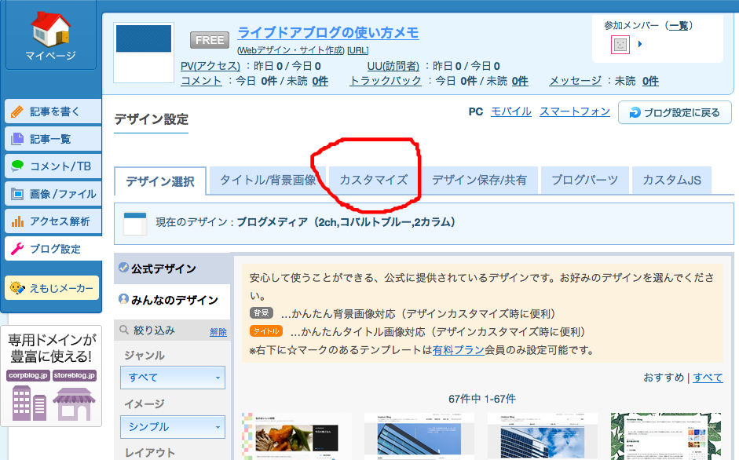Click the document icon for 記事一覧

coord(17,139)
